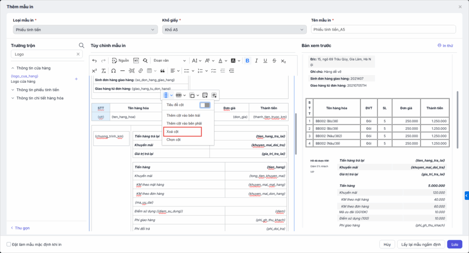Toggle italic formatting

256,61
